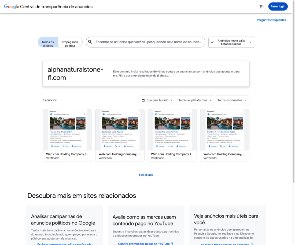Open three-dot menu in Call For A Free Estimate ad
Image resolution: width=295 pixels, height=245 pixels.
[x=242, y=114]
